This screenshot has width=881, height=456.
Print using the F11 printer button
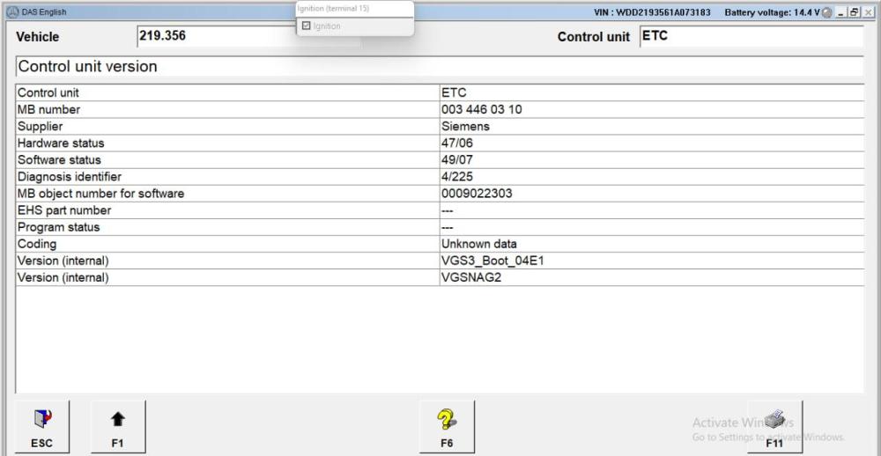(774, 428)
